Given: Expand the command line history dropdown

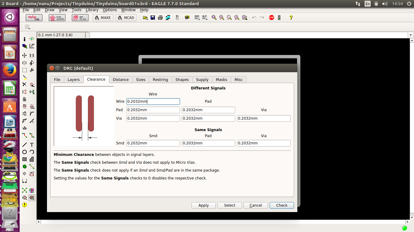Looking at the screenshot, I should pos(411,35).
